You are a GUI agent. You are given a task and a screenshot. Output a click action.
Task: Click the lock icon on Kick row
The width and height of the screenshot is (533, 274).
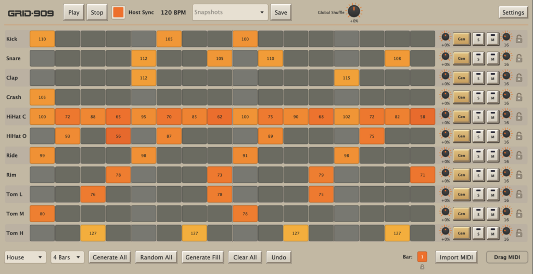(519, 38)
